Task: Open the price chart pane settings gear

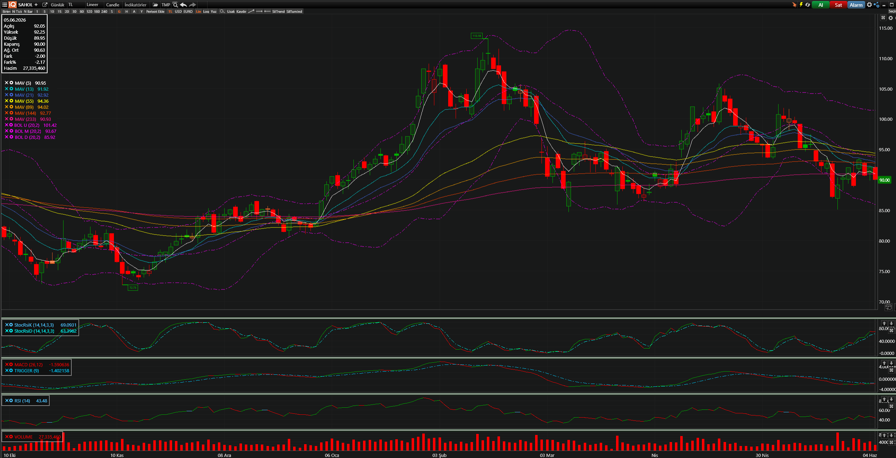Action: [x=891, y=18]
